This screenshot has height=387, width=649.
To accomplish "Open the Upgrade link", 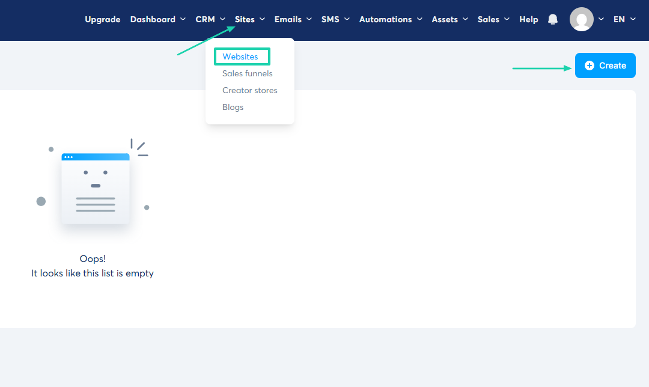I will coord(103,19).
